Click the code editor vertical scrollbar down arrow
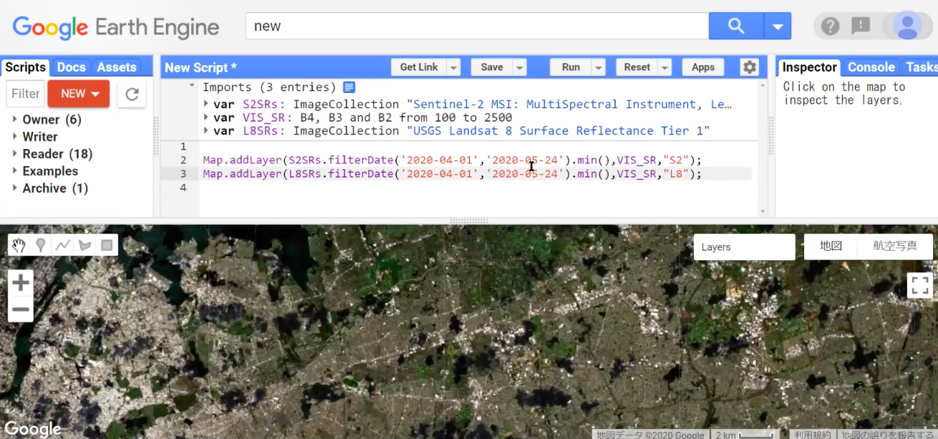Image resolution: width=938 pixels, height=439 pixels. [x=763, y=212]
